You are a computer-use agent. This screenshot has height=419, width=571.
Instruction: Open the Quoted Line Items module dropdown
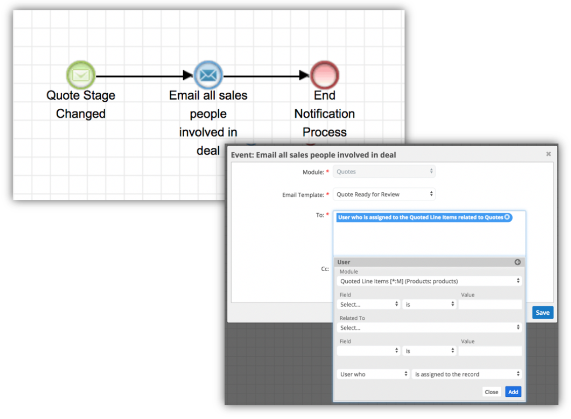tap(429, 281)
